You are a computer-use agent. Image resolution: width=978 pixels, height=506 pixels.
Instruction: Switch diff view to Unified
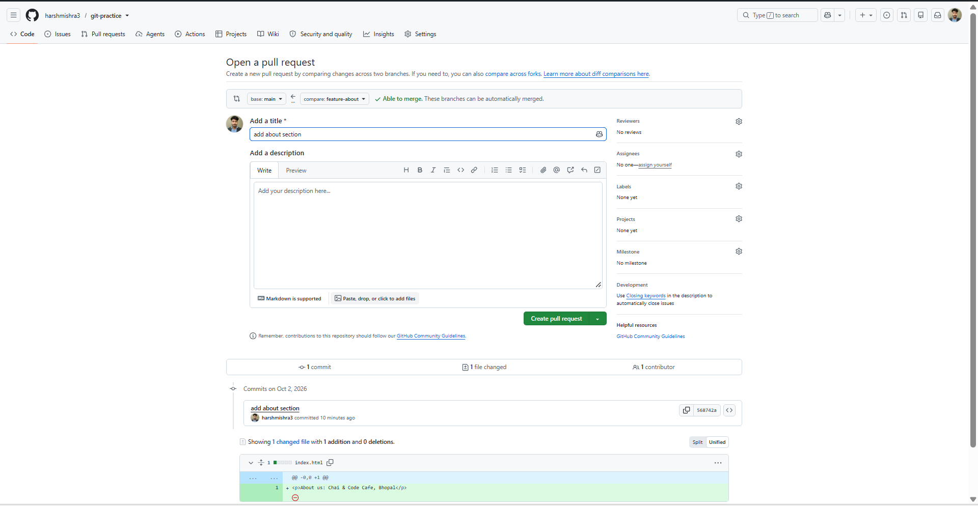click(x=717, y=442)
